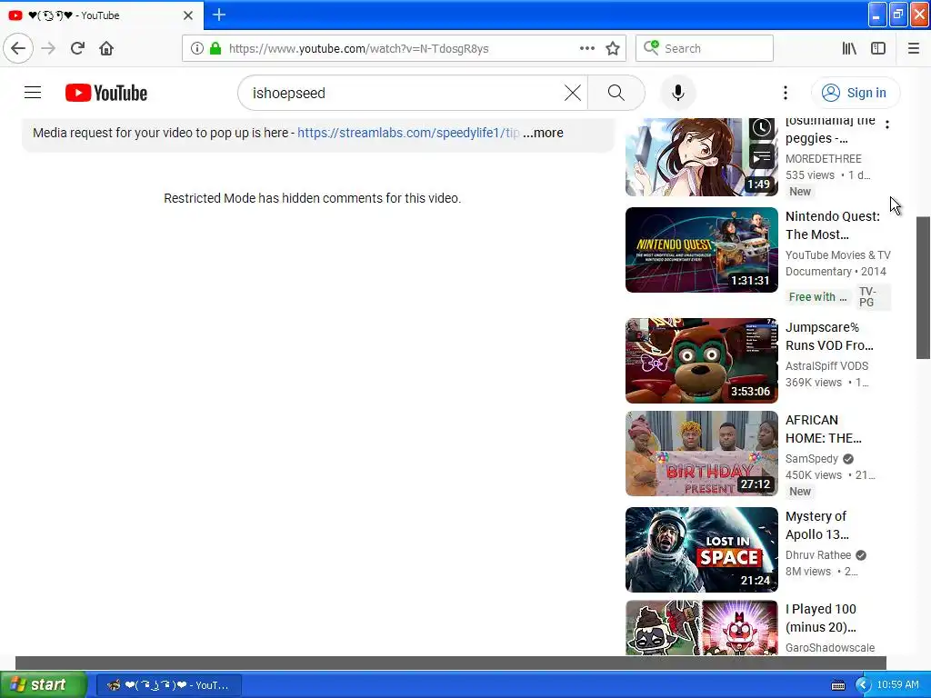Click the YouTube logo to go home
The width and height of the screenshot is (931, 698).
pos(106,93)
